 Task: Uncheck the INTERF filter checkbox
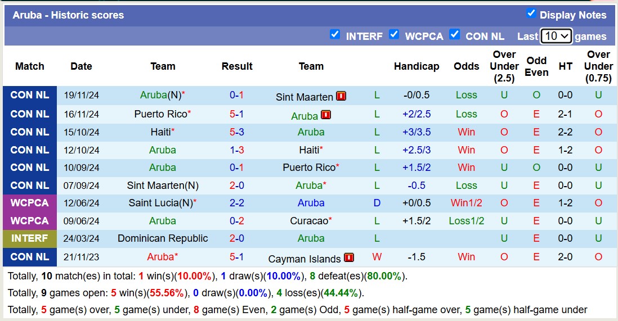tap(335, 34)
